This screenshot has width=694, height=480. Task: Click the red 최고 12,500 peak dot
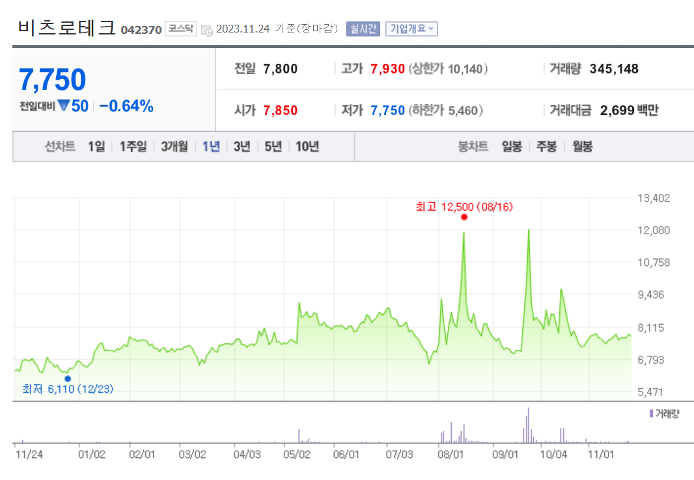[464, 217]
